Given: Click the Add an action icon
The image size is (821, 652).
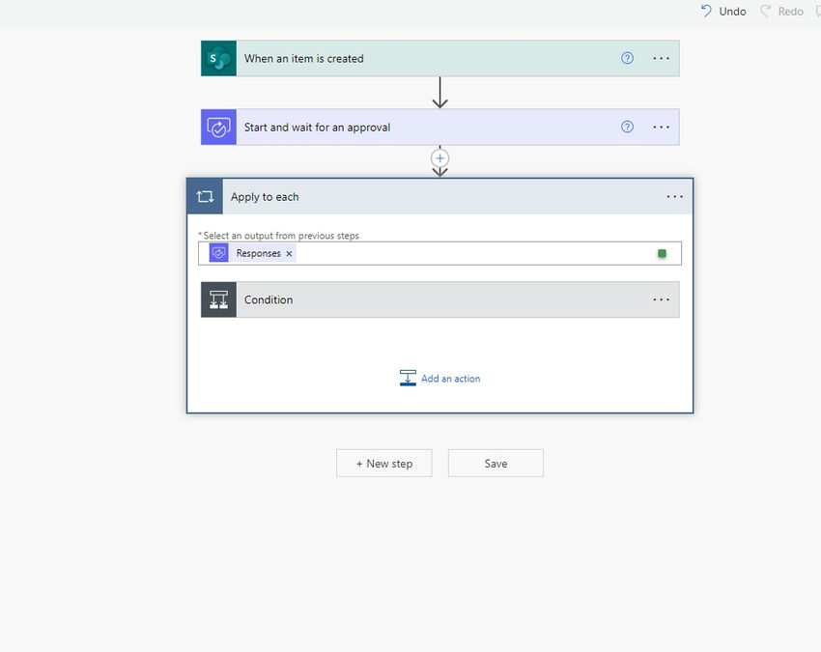Looking at the screenshot, I should pos(408,378).
